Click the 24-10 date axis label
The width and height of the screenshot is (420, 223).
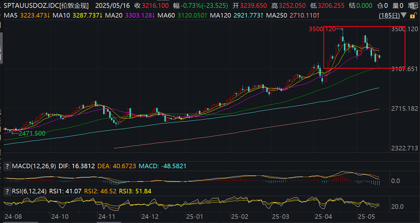click(60, 217)
